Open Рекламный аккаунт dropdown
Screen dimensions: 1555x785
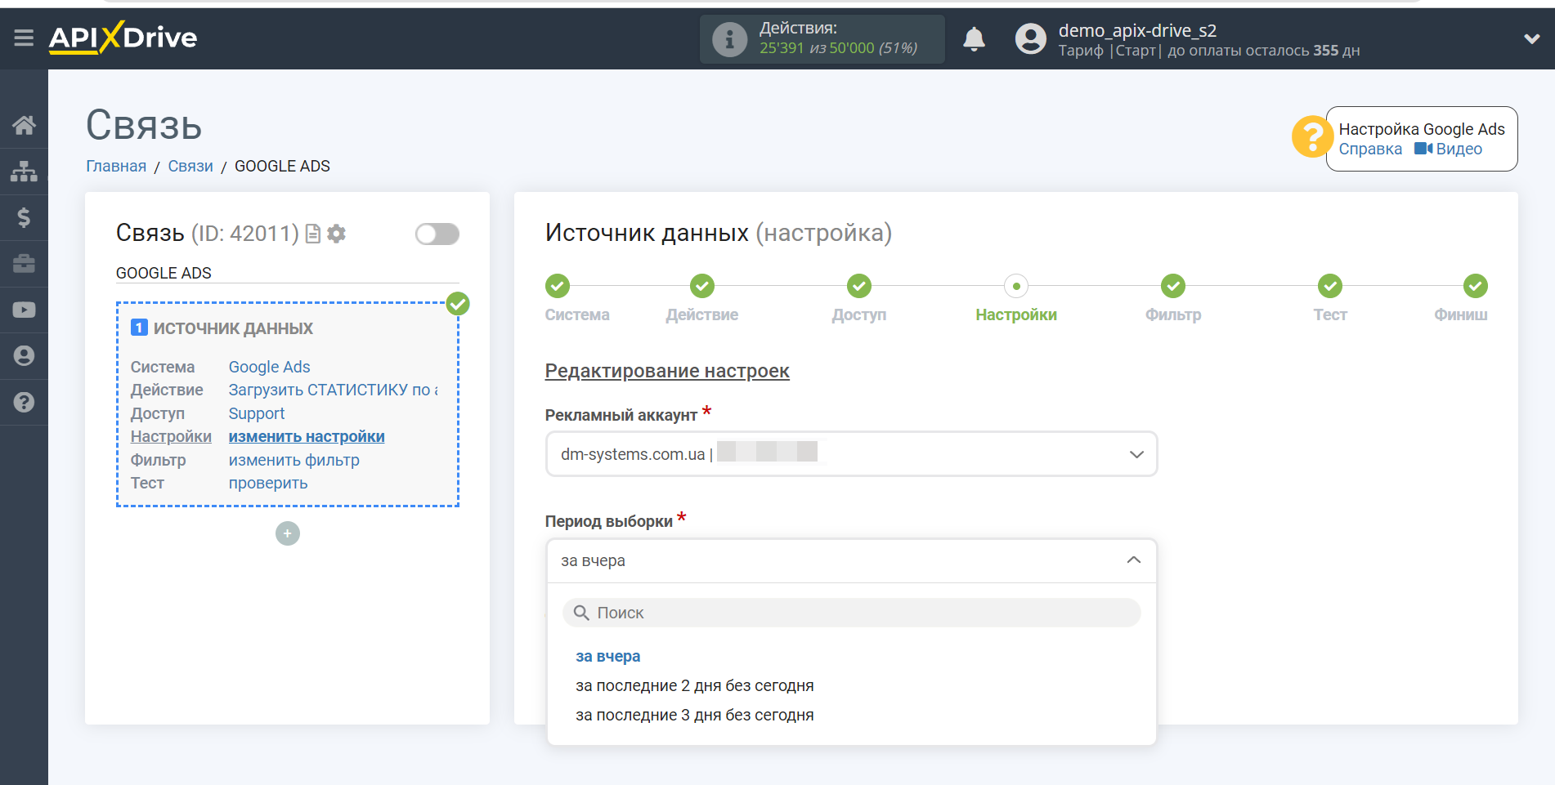coord(851,454)
